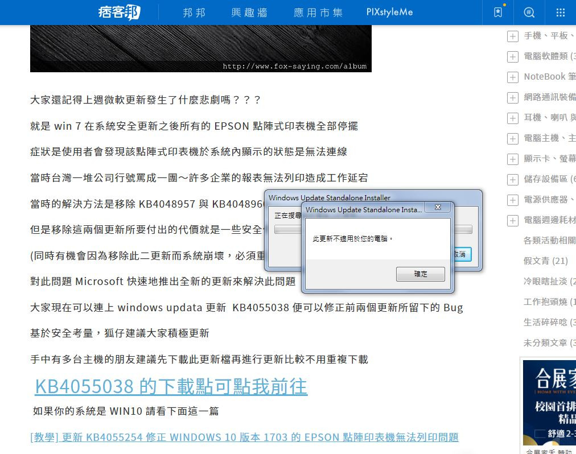Close the Windows Update Standalone Installer message dialog
Screen dimensions: 576x454
pos(438,207)
